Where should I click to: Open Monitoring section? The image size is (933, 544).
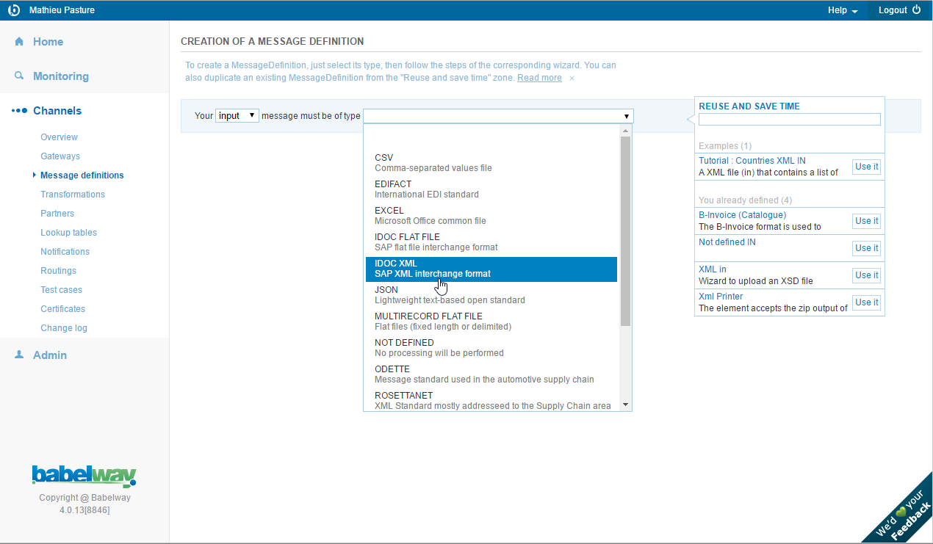point(61,76)
